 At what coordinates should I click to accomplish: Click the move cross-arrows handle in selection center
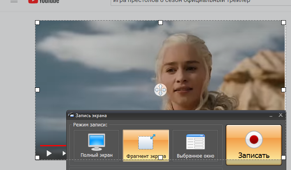click(x=160, y=90)
